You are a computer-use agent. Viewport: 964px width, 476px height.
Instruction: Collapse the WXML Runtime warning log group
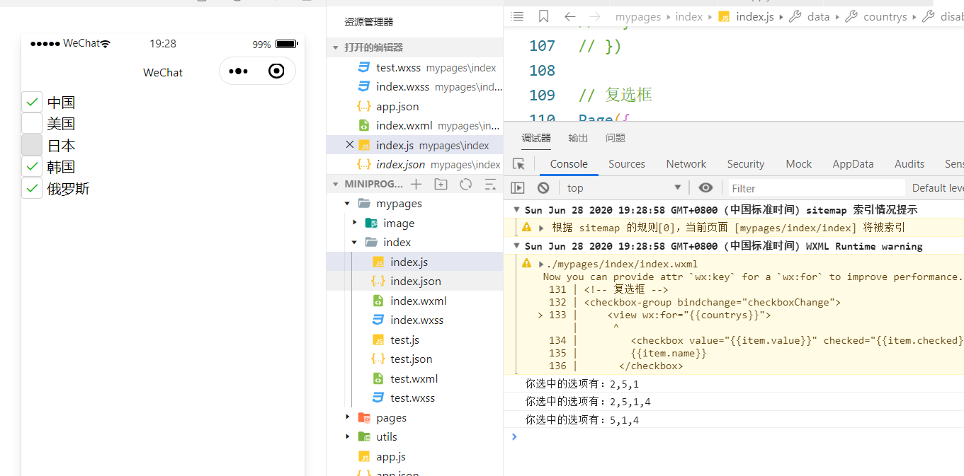pyautogui.click(x=517, y=246)
